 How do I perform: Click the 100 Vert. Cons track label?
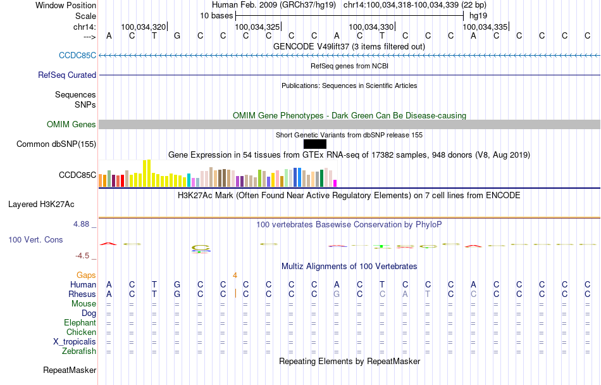coord(35,239)
